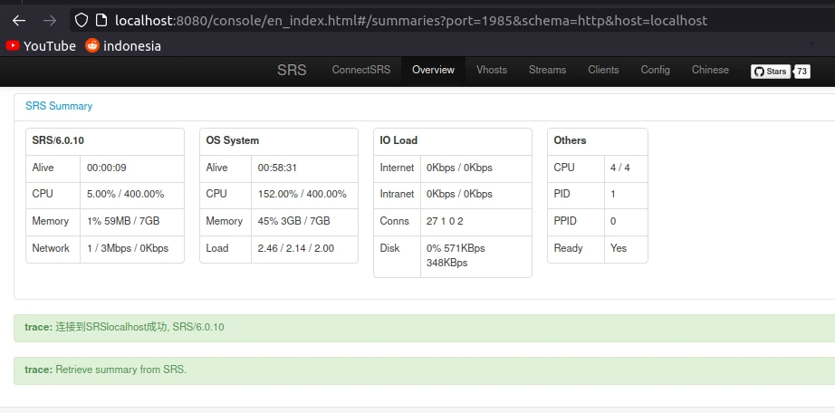Screen dimensions: 835x413
Task: Click OS memory value 45% 3GB / 7GB
Action: click(294, 221)
